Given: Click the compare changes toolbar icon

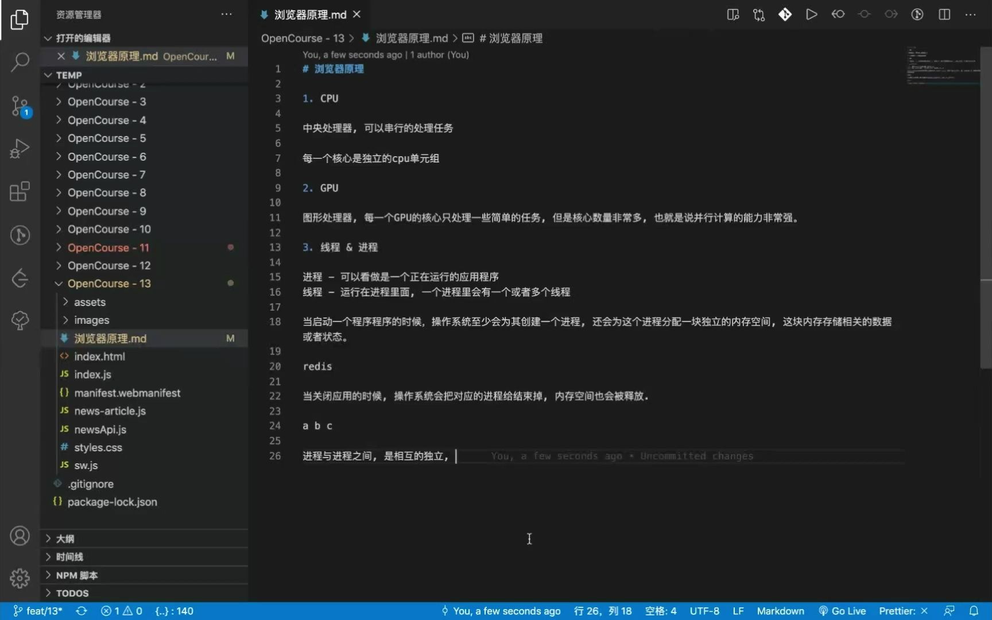Looking at the screenshot, I should [x=759, y=14].
